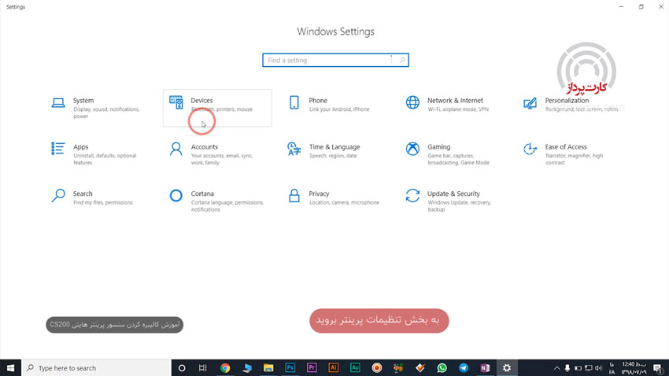Launch Premiere Pro from the taskbar
This screenshot has height=376, width=669.
coord(312,367)
